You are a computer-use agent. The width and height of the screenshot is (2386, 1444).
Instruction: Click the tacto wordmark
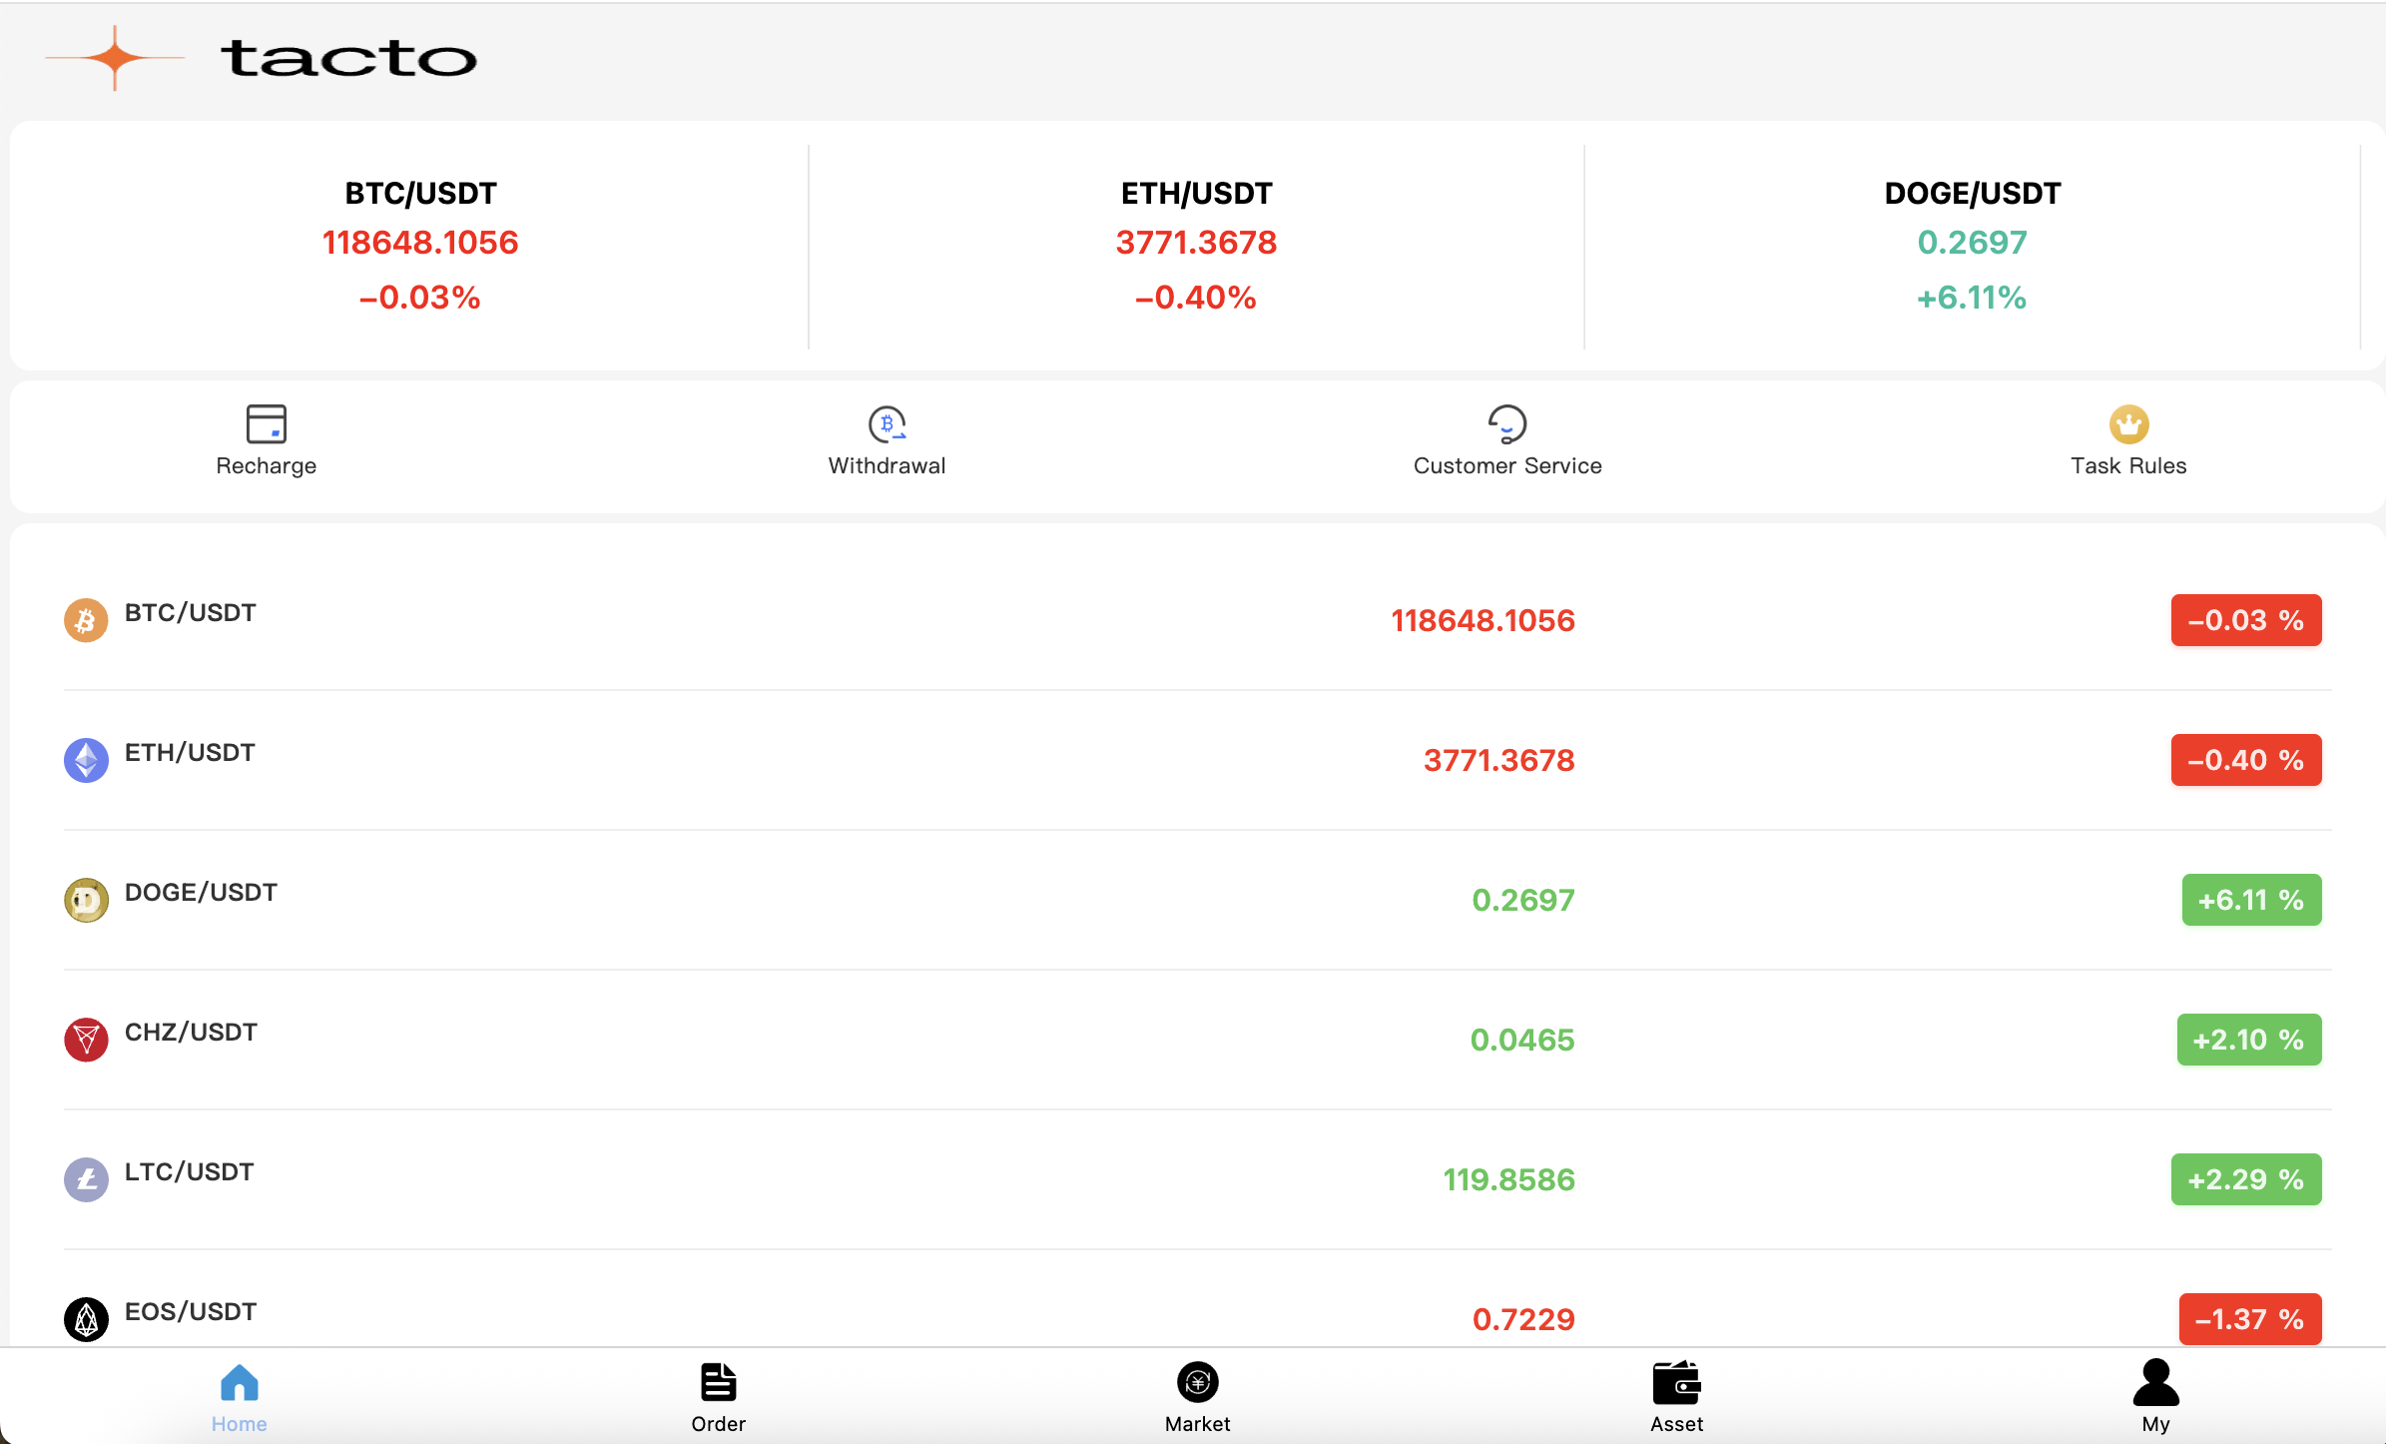coord(348,58)
